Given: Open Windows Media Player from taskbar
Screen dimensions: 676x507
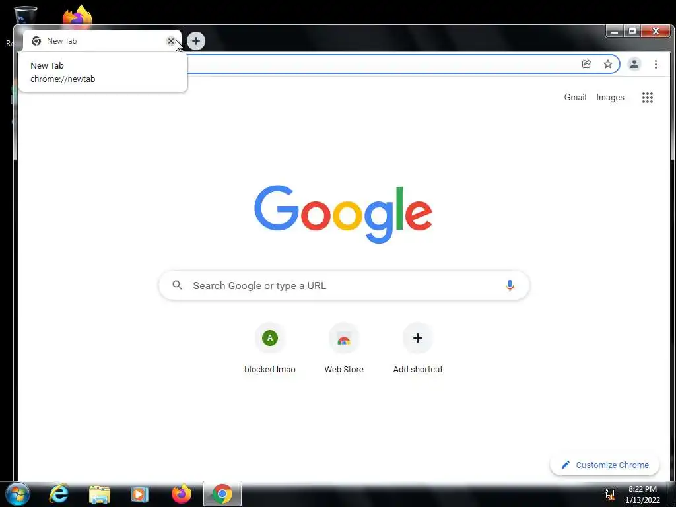Looking at the screenshot, I should [140, 494].
